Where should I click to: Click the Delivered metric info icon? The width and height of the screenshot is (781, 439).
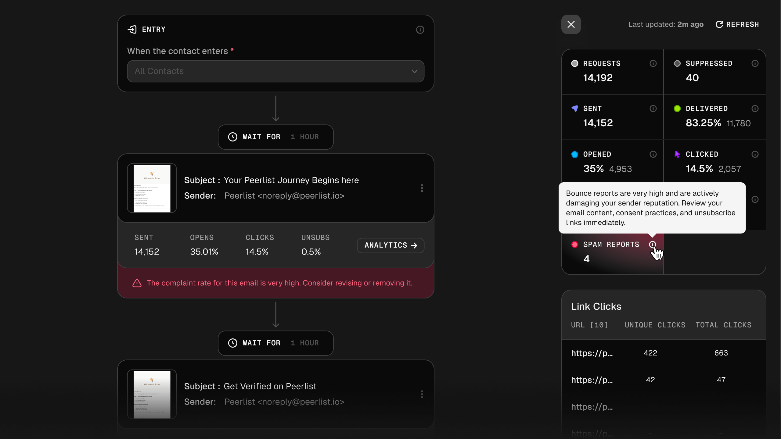point(755,109)
